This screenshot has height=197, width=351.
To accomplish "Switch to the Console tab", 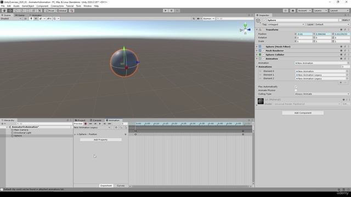I will pos(95,120).
